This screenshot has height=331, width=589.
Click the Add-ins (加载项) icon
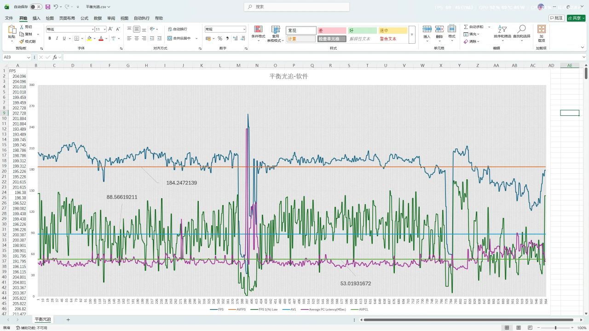[x=541, y=34]
